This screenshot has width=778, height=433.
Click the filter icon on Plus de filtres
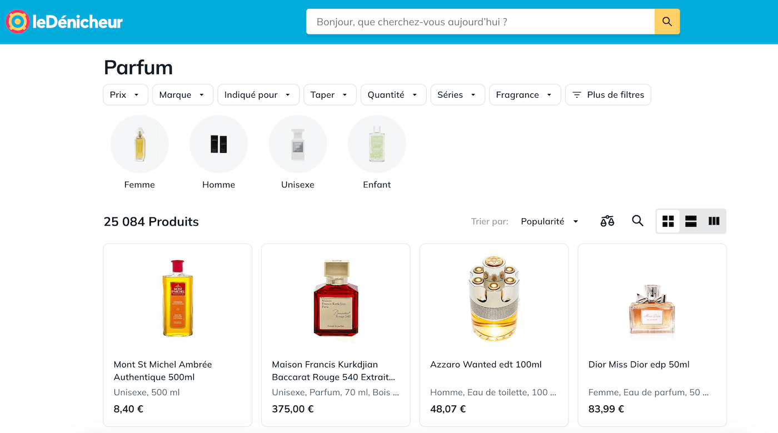(576, 94)
